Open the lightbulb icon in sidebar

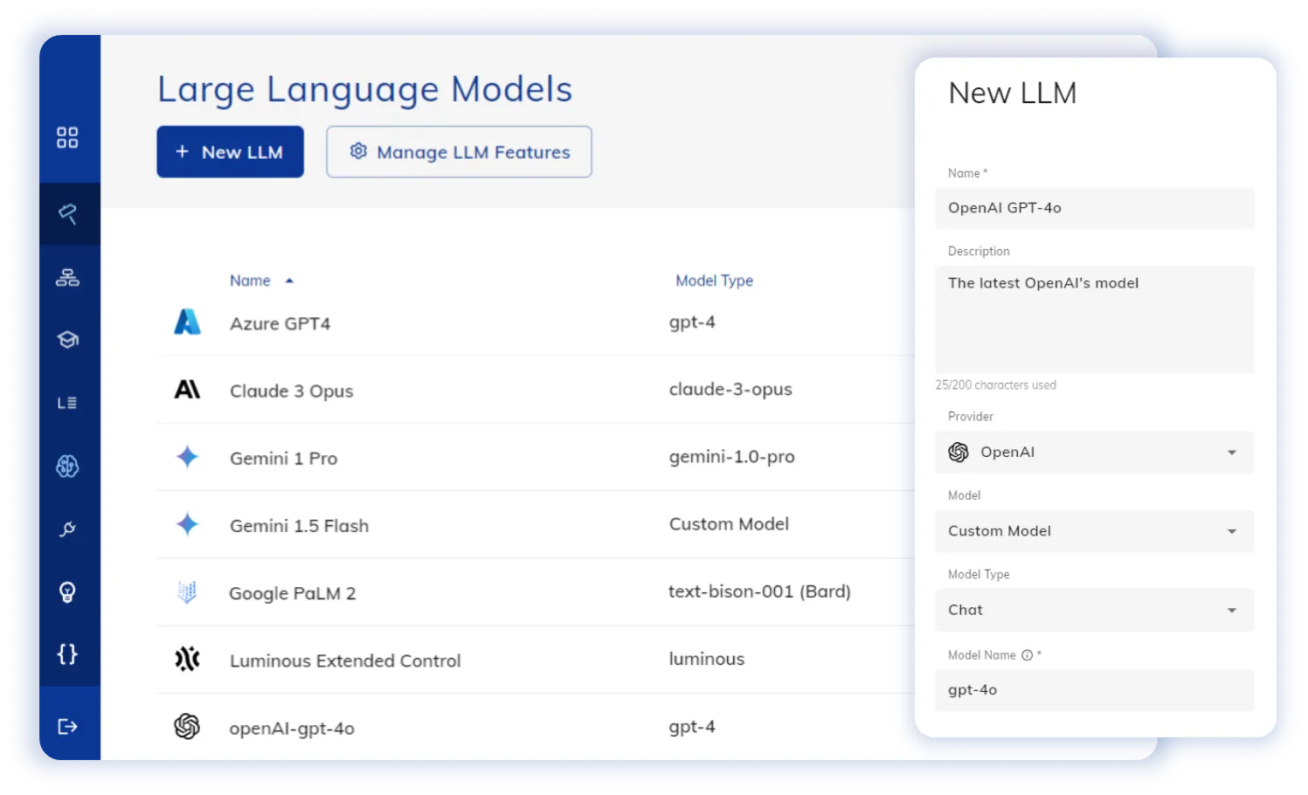coord(67,592)
